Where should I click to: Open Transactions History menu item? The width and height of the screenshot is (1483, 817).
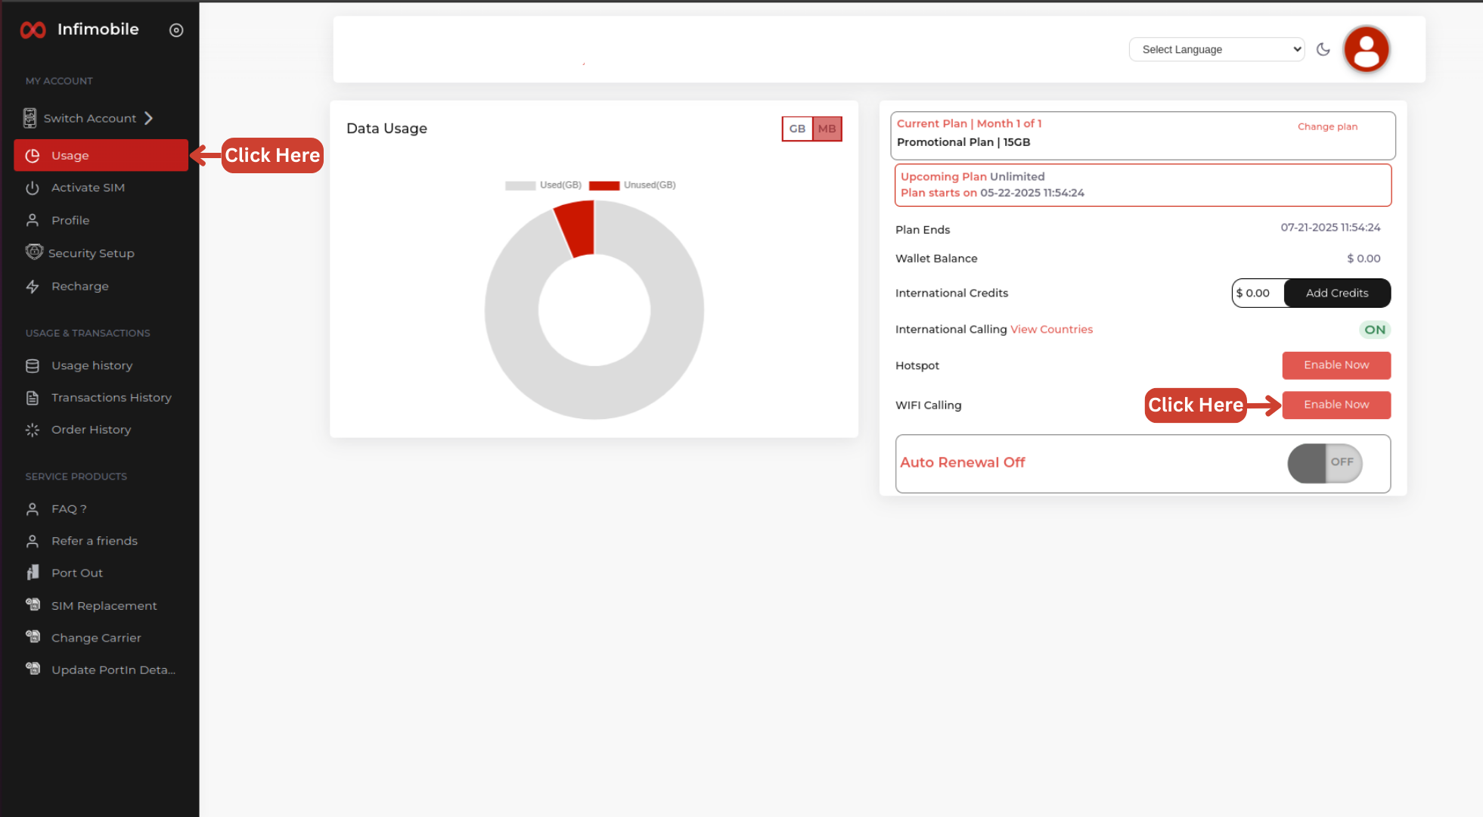click(x=111, y=398)
